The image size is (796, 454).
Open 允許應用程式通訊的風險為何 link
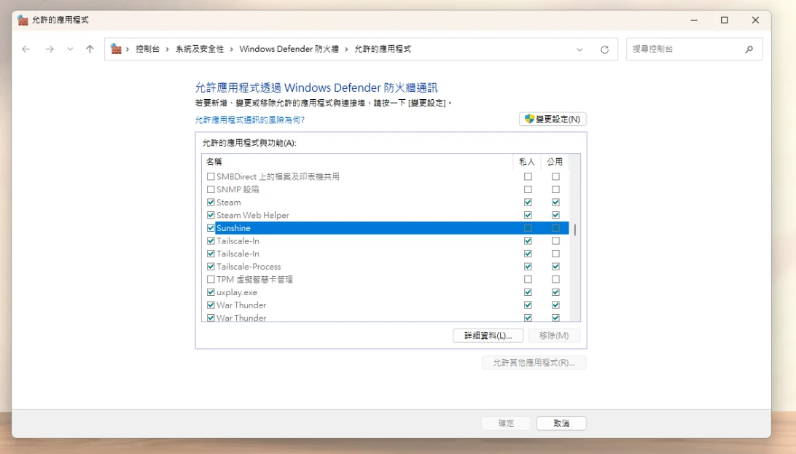pyautogui.click(x=250, y=120)
